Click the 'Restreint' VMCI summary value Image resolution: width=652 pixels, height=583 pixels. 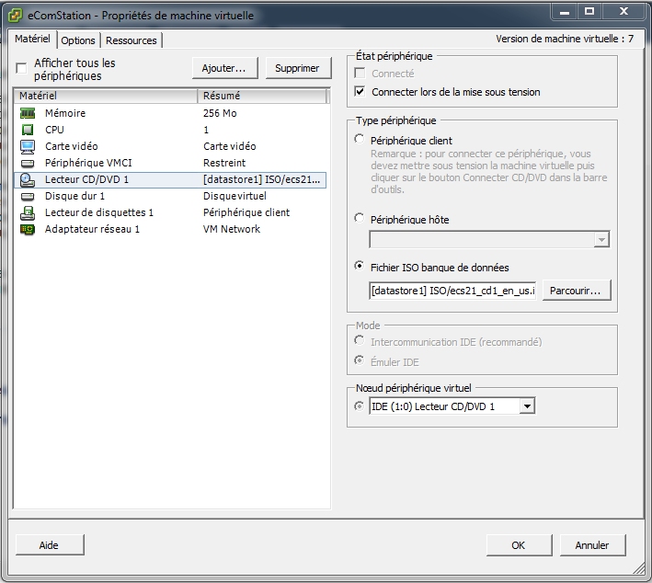tap(224, 163)
